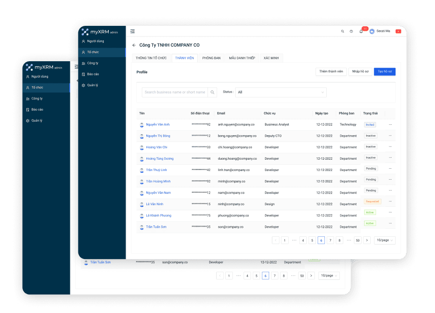Viewport: 435px width, 313px height.
Task: Open the help question-mark icon
Action: tap(351, 31)
